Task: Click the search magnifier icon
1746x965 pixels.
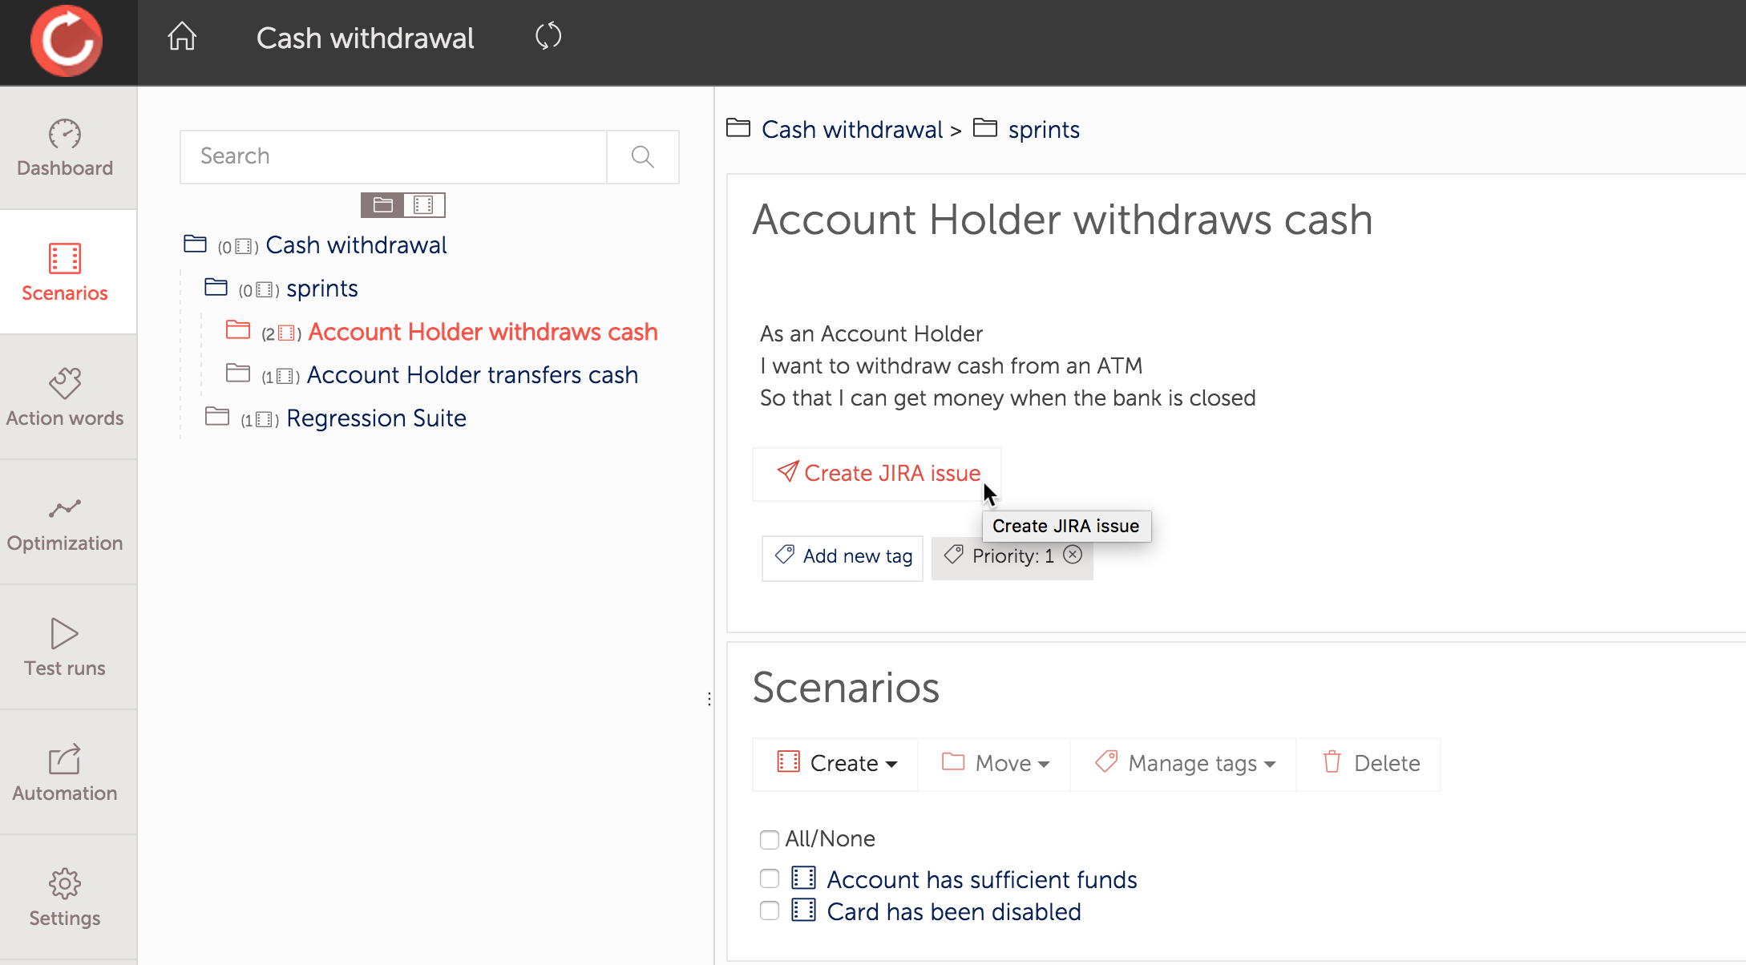Action: (642, 156)
